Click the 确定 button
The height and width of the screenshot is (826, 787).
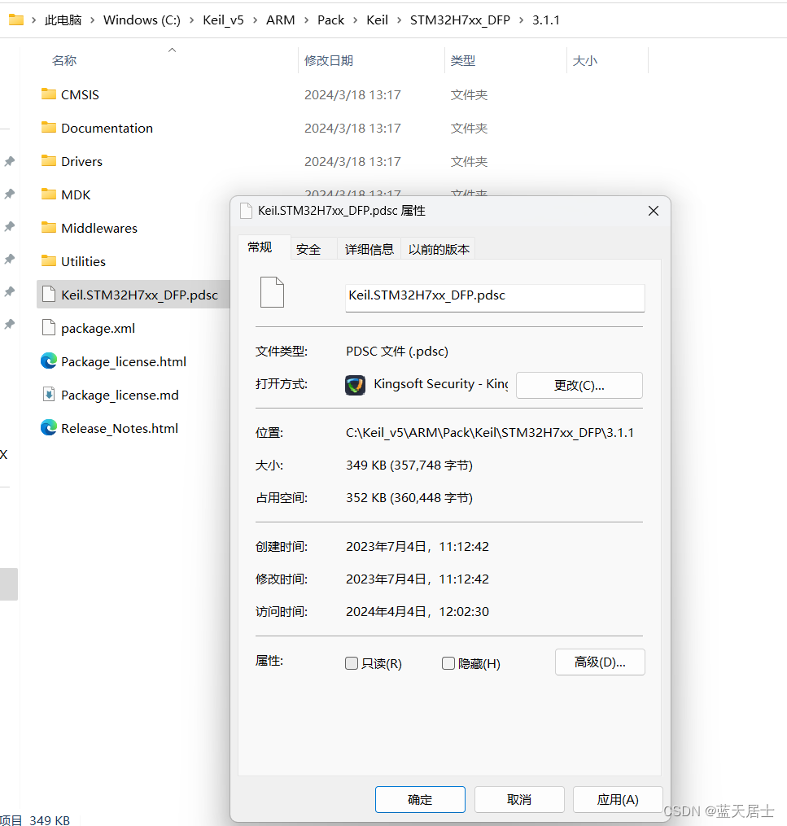coord(420,800)
